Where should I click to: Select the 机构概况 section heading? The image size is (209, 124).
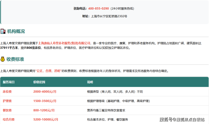pos(16,31)
